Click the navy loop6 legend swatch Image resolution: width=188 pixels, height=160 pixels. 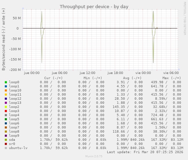click(x=6, y=123)
